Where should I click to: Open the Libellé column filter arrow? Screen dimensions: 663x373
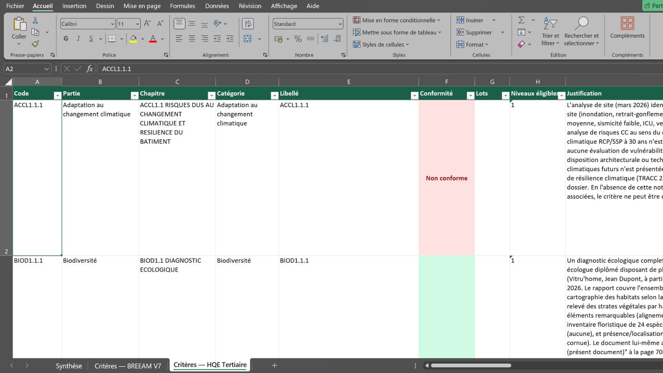[414, 96]
